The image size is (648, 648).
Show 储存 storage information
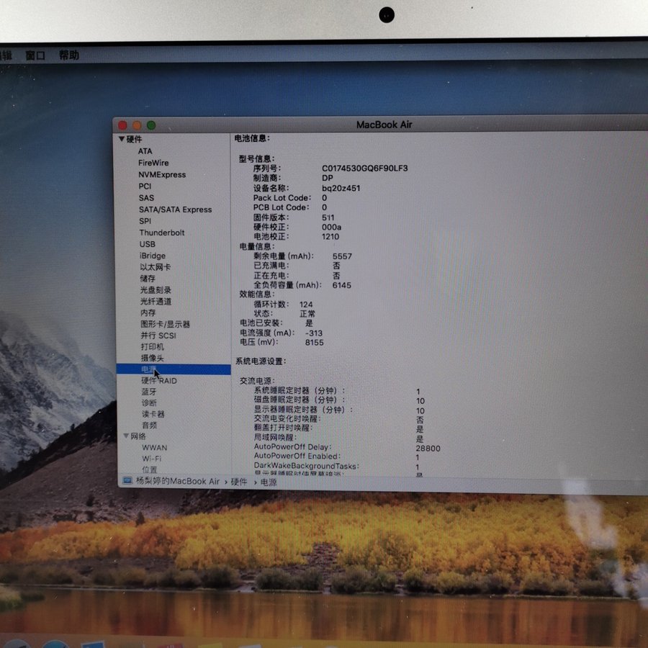point(148,279)
